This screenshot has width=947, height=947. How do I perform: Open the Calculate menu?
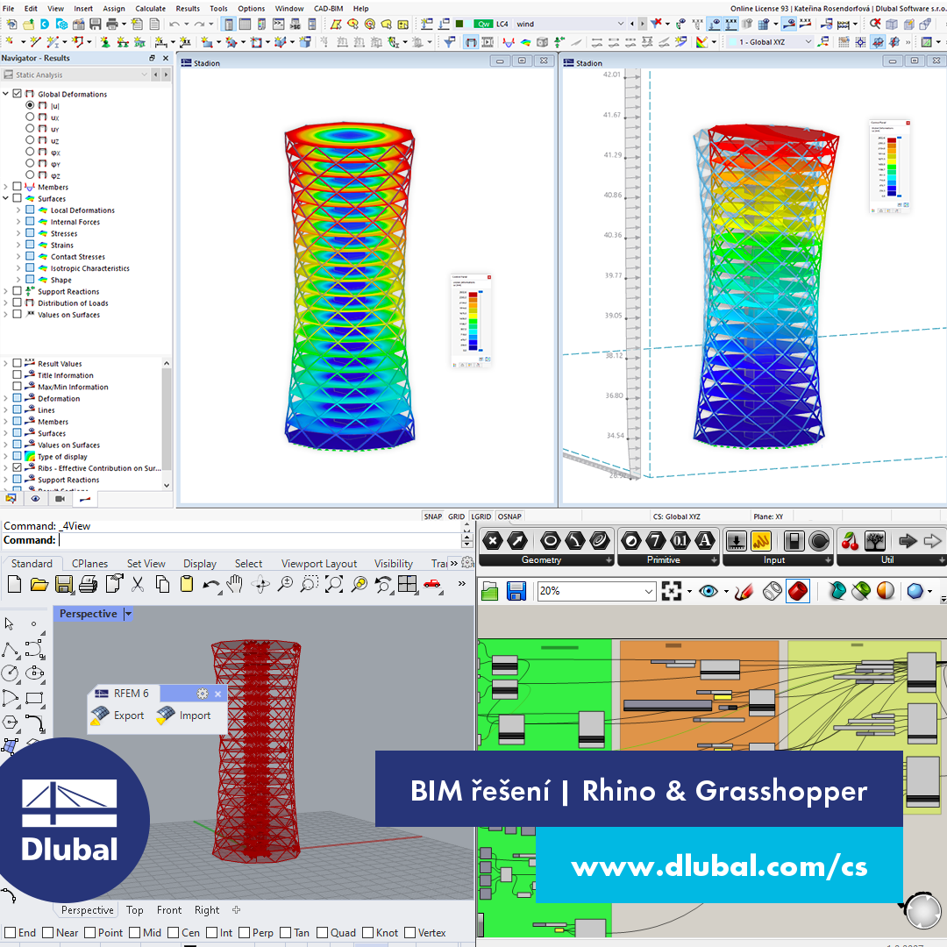point(151,9)
